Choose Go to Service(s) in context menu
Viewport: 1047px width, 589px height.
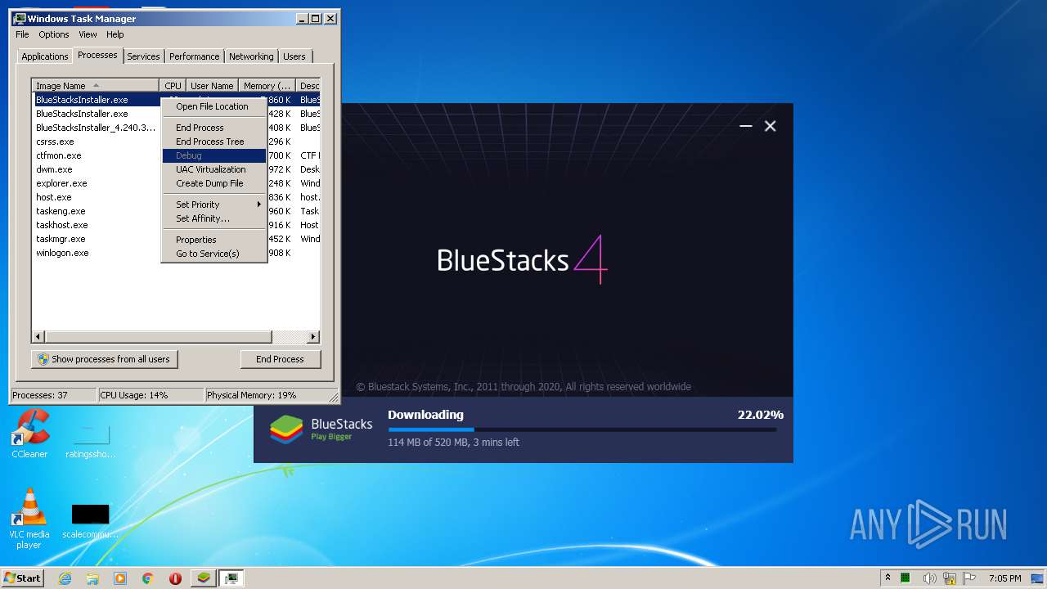[x=213, y=254]
